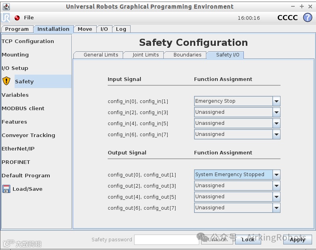Viewport: 316px width, 250px height.
Task: Click the Safety password input field
Action: point(166,240)
